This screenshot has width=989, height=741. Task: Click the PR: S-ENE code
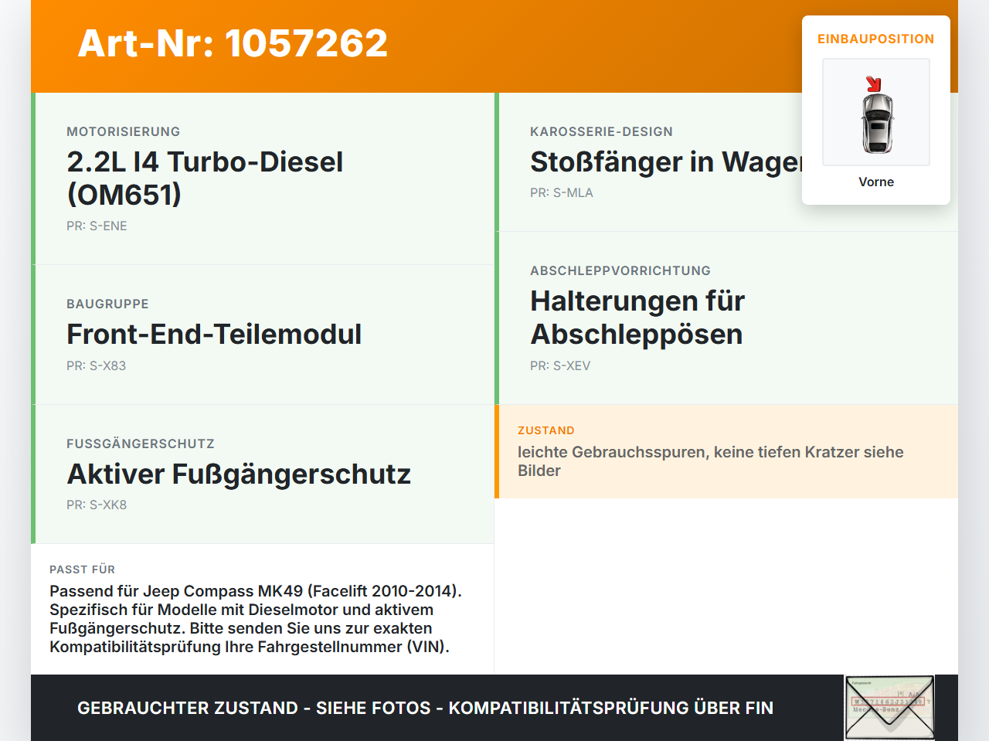97,226
